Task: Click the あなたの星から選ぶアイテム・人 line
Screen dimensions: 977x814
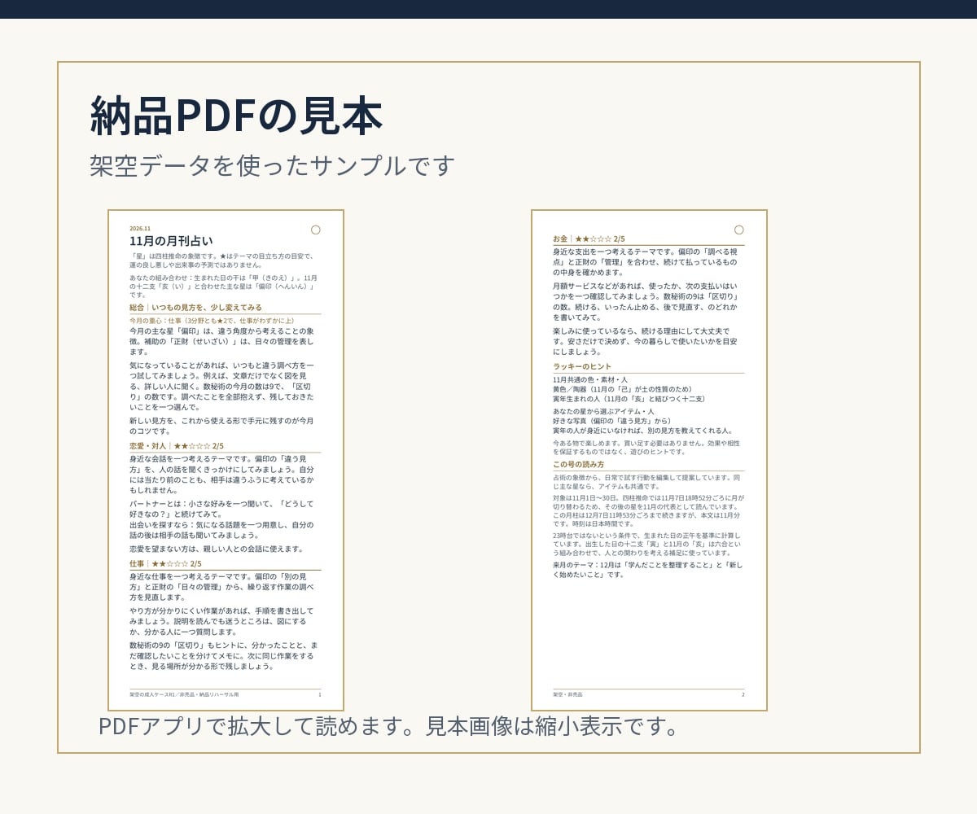Action: (603, 412)
